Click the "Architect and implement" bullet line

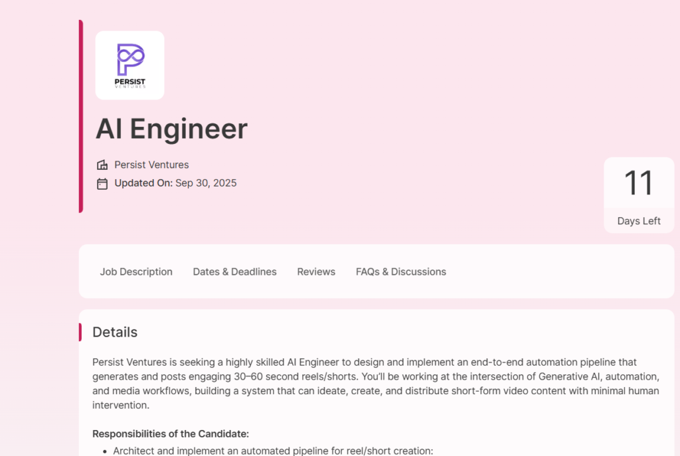click(273, 451)
